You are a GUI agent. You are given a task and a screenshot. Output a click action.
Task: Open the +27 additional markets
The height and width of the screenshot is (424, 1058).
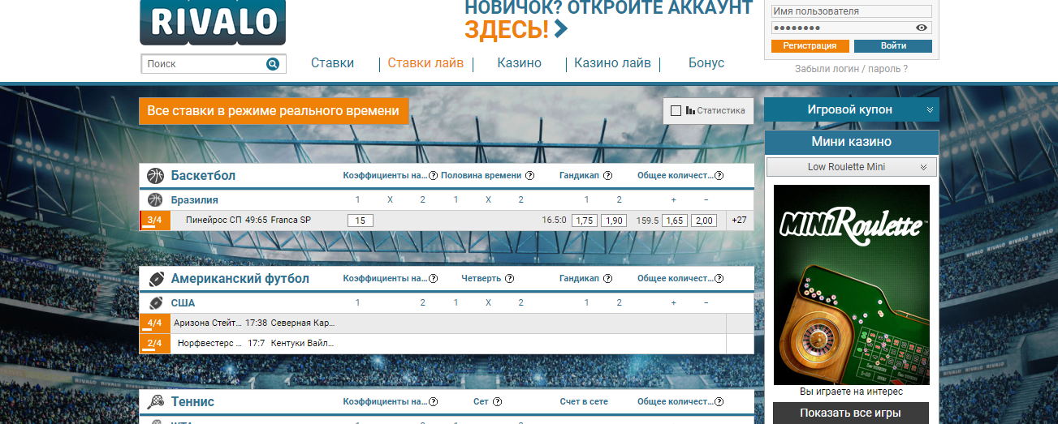point(739,221)
